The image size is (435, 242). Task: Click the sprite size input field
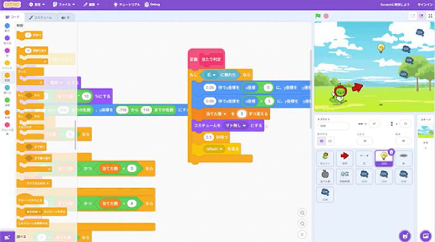(x=365, y=141)
